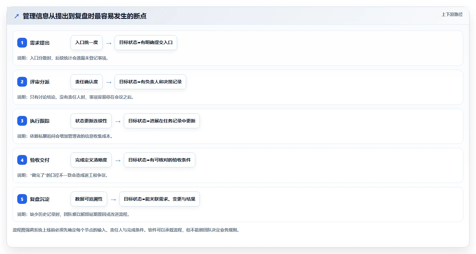Click the note 入口分散时，后续统计会遗漏未登记事项
The image size is (476, 254).
63,58
